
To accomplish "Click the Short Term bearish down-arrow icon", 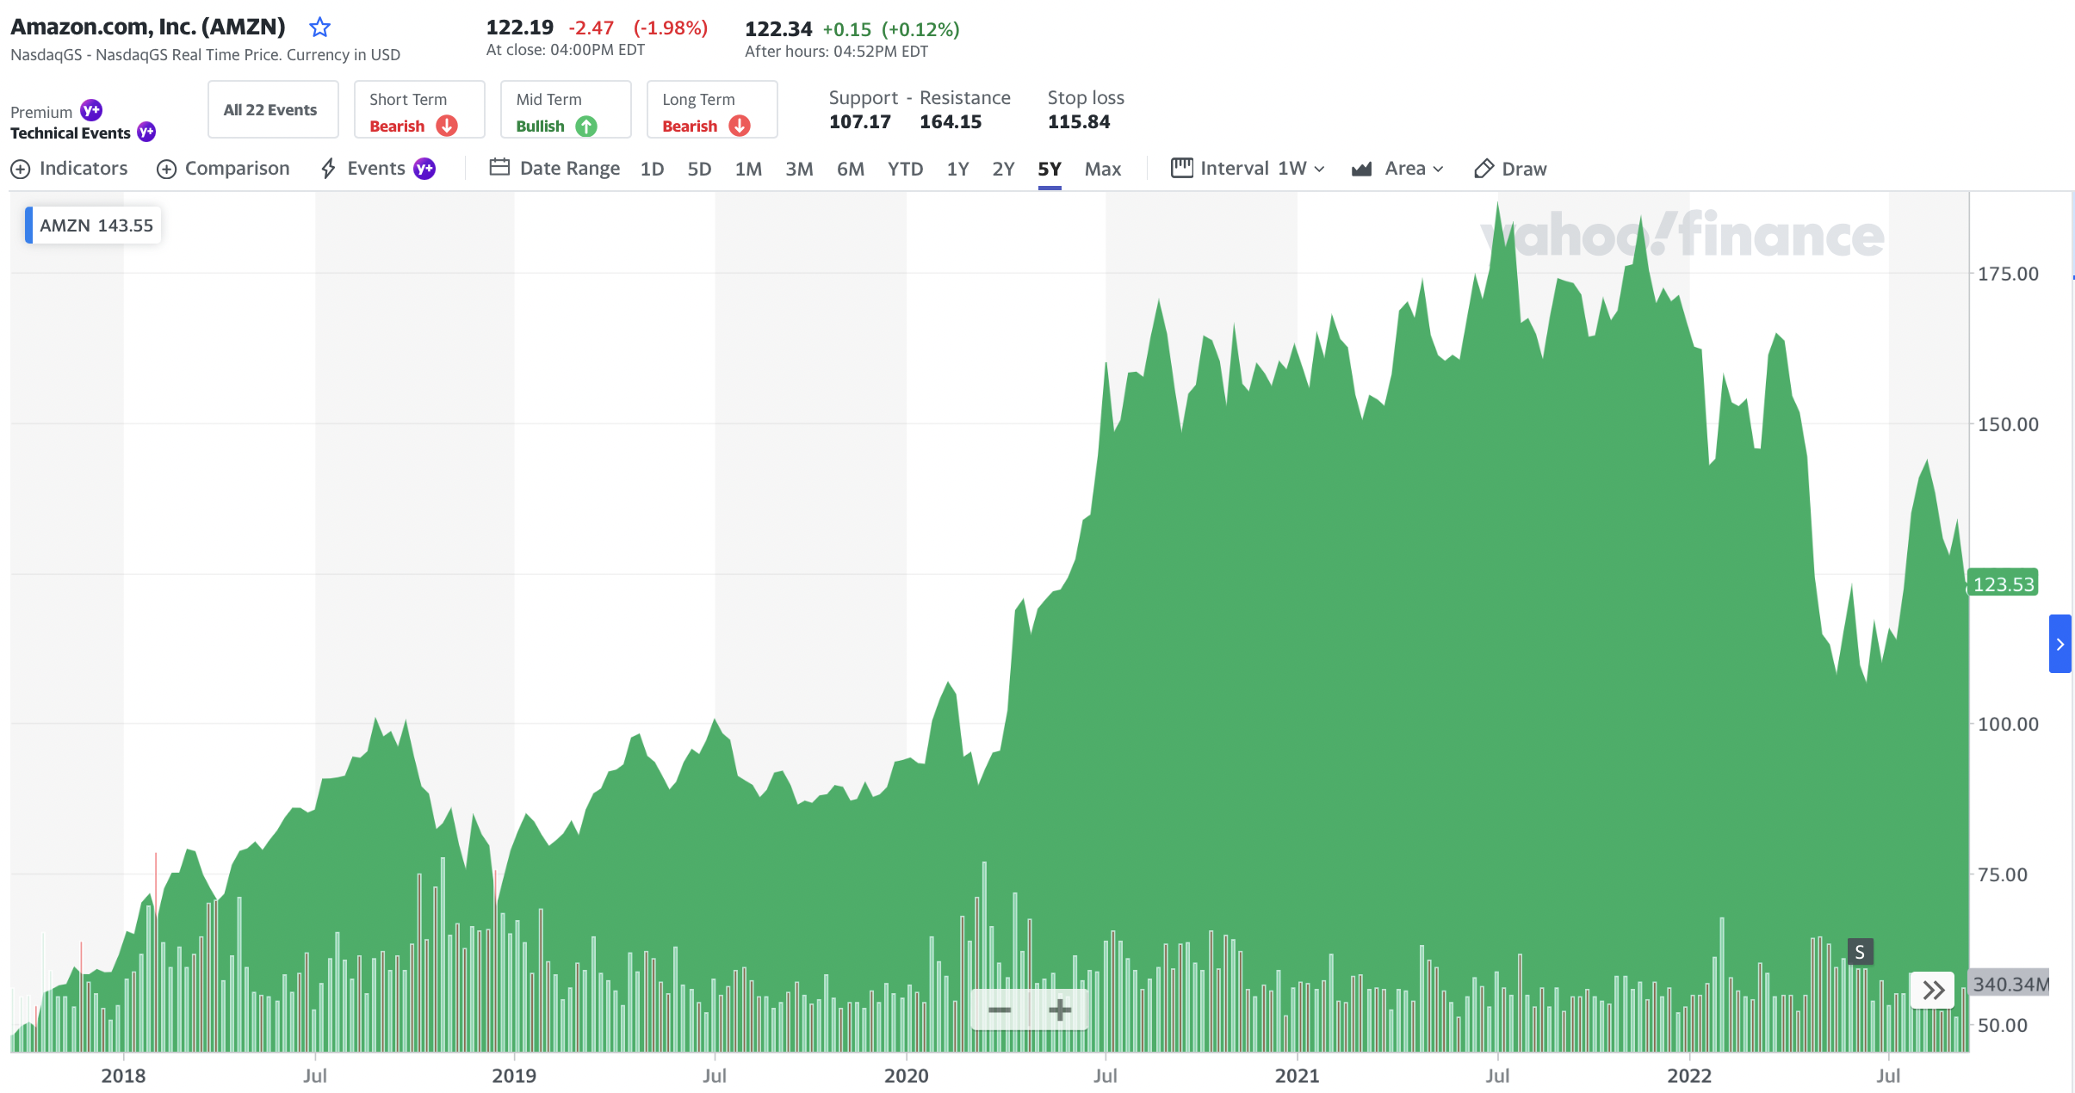I will pos(447,126).
